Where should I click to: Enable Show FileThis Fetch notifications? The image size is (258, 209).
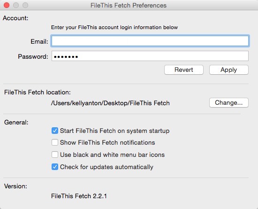[x=55, y=142]
